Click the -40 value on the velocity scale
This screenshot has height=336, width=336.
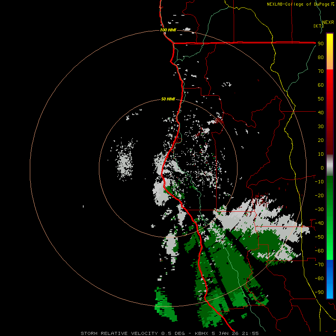tap(319, 223)
